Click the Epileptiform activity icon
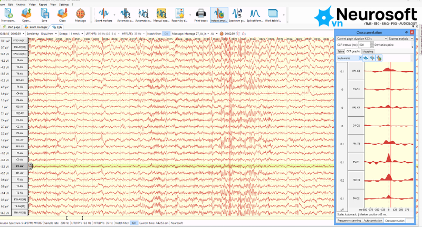Viewport: 422px width, 227px height. click(x=256, y=14)
